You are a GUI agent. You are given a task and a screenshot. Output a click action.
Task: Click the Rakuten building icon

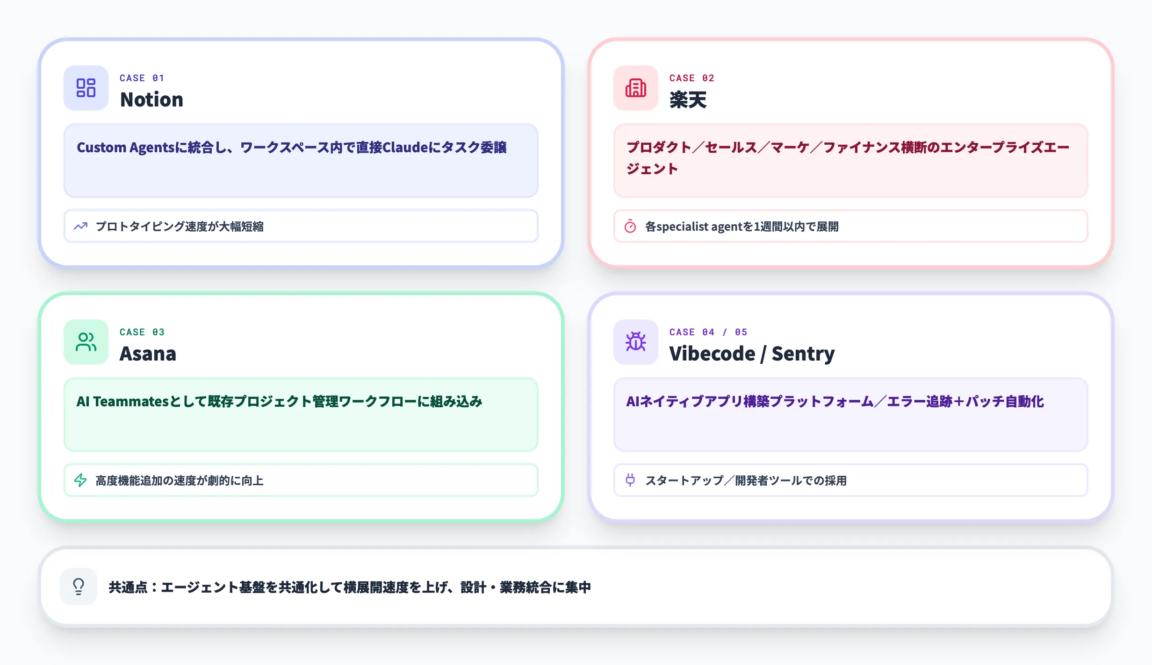tap(635, 88)
